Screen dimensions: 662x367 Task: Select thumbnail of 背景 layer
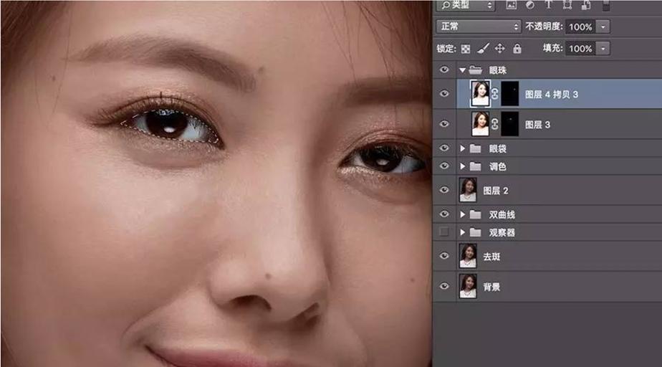468,286
